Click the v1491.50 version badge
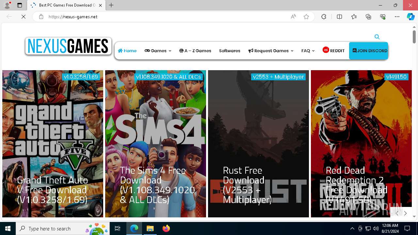The width and height of the screenshot is (418, 235). 396,77
